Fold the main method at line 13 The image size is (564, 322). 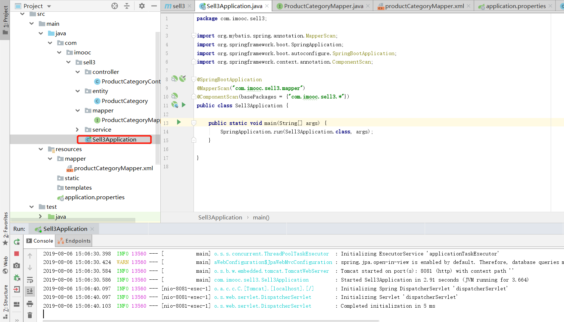click(194, 123)
